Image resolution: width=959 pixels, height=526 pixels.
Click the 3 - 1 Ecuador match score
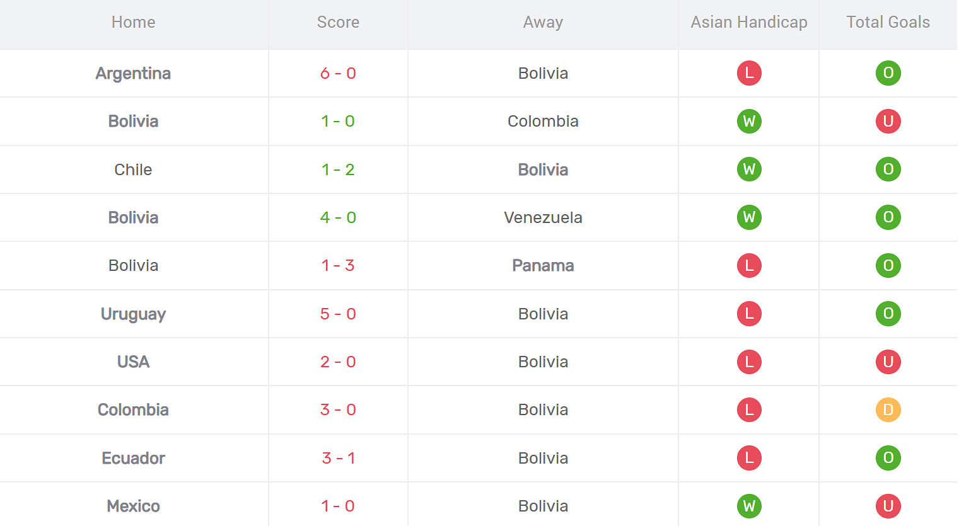[x=338, y=458]
